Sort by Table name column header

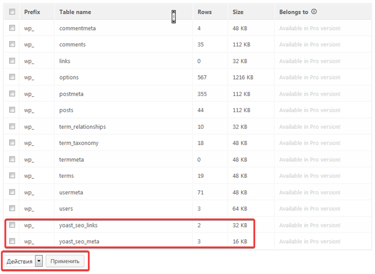[x=75, y=12]
